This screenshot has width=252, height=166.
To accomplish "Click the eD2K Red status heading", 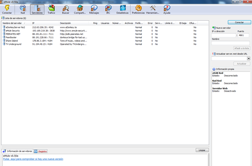I will click(218, 73).
